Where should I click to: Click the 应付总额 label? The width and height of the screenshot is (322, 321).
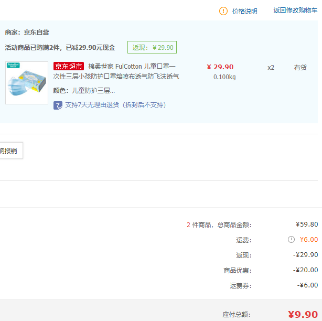[237, 315]
